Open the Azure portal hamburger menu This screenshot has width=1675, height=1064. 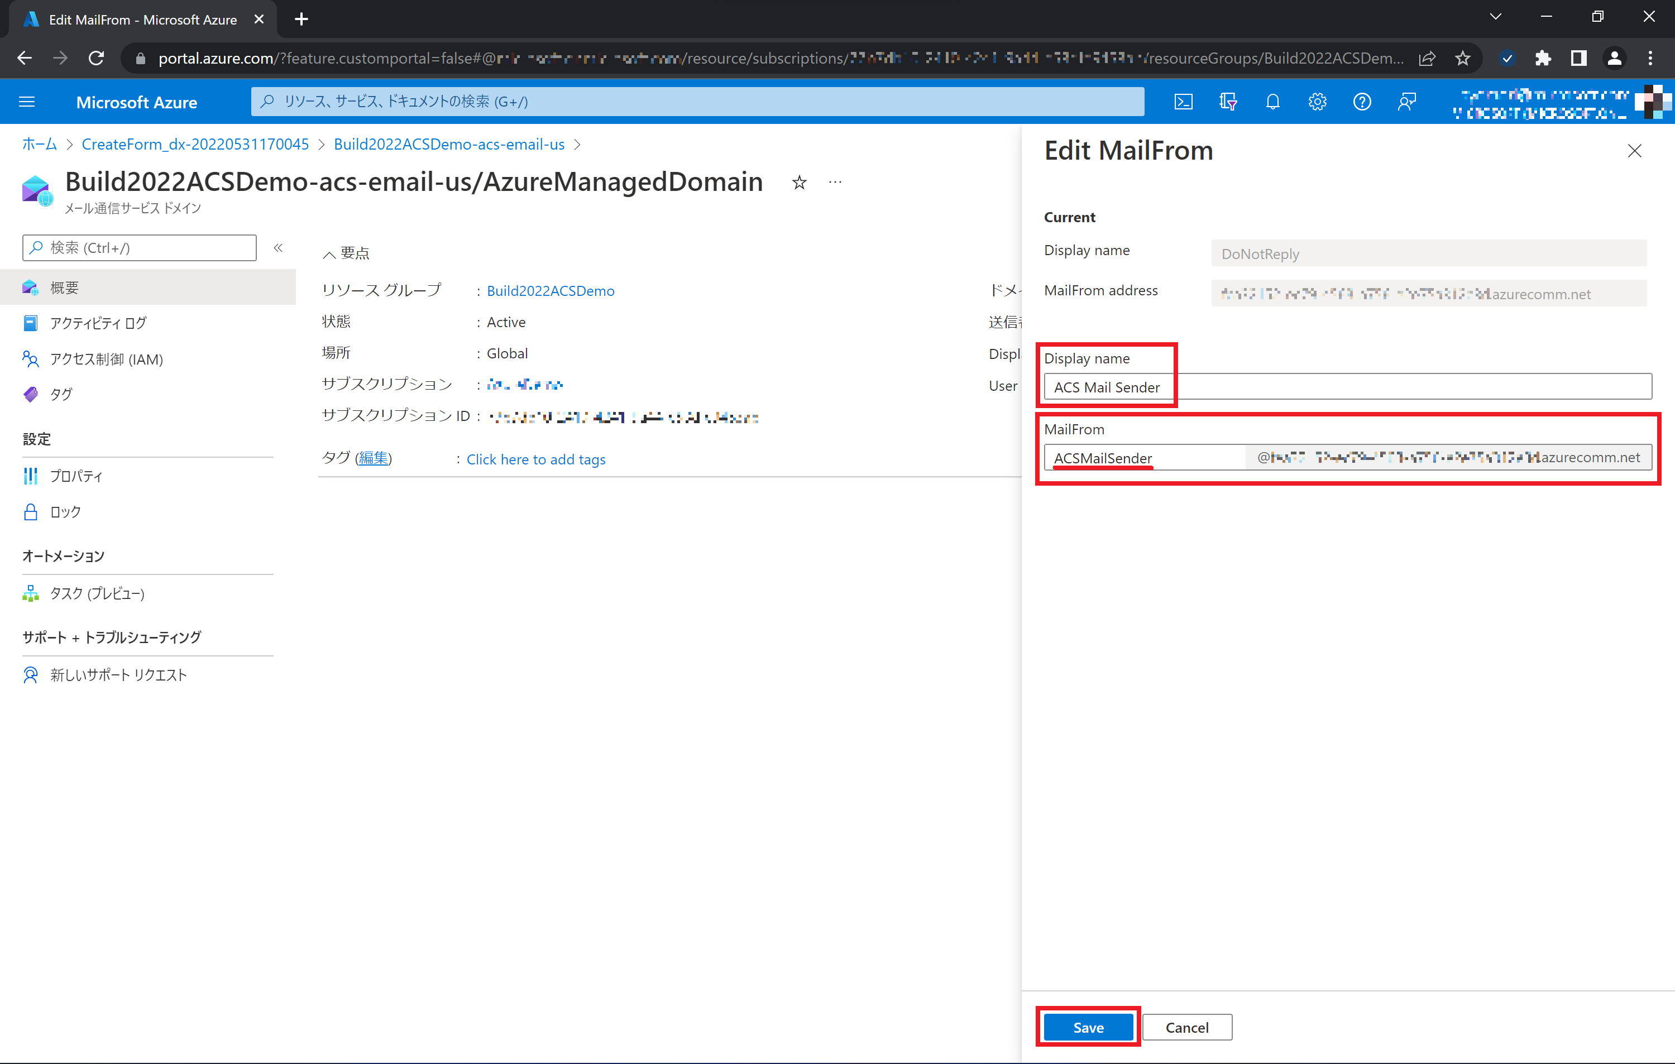point(27,102)
